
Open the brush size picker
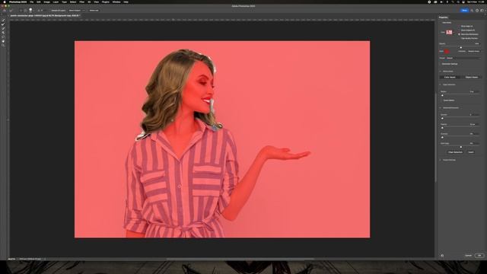tap(30, 11)
